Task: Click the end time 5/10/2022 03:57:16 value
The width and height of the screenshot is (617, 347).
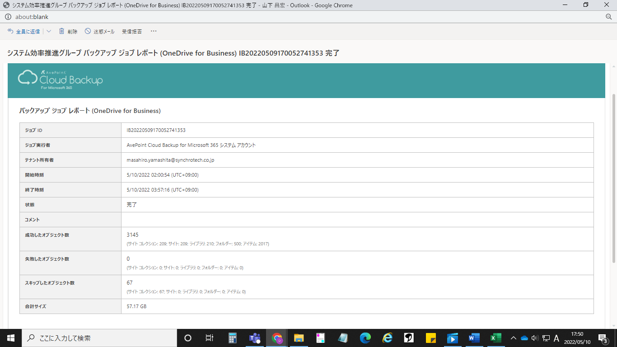Action: click(163, 190)
